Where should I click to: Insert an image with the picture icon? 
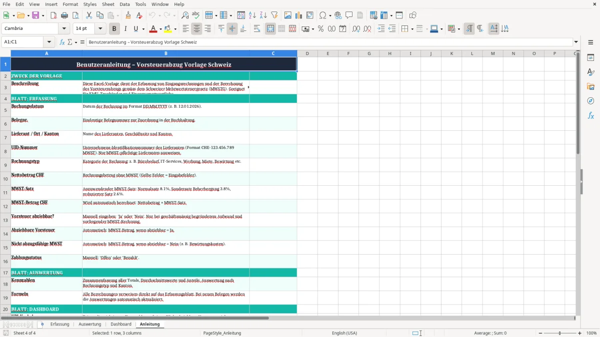[288, 15]
